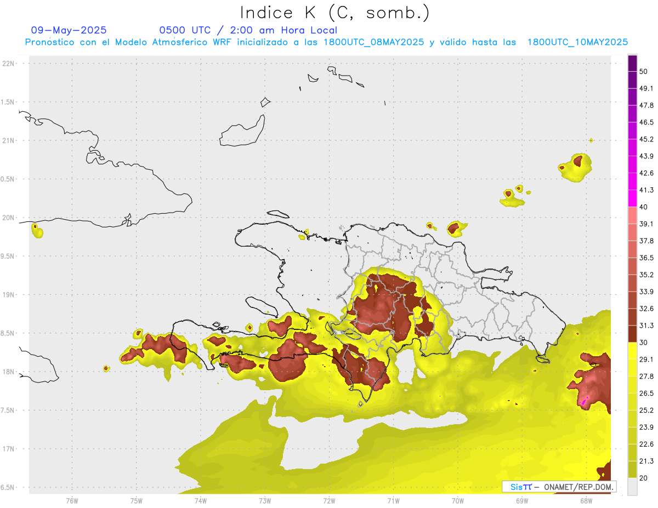The height and width of the screenshot is (508, 658).
Task: Click the "46.5" color scale label
Action: (x=646, y=122)
